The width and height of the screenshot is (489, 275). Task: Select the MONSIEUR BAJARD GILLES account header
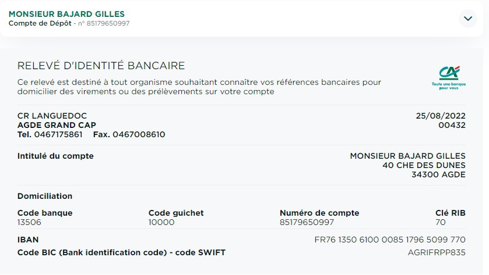[x=66, y=14]
